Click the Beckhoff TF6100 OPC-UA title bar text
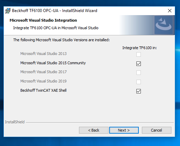Viewport: 180px width, 146px height. tap(55, 11)
